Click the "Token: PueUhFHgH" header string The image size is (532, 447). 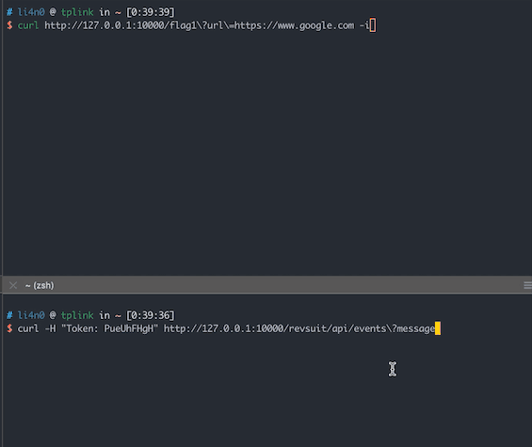point(109,328)
